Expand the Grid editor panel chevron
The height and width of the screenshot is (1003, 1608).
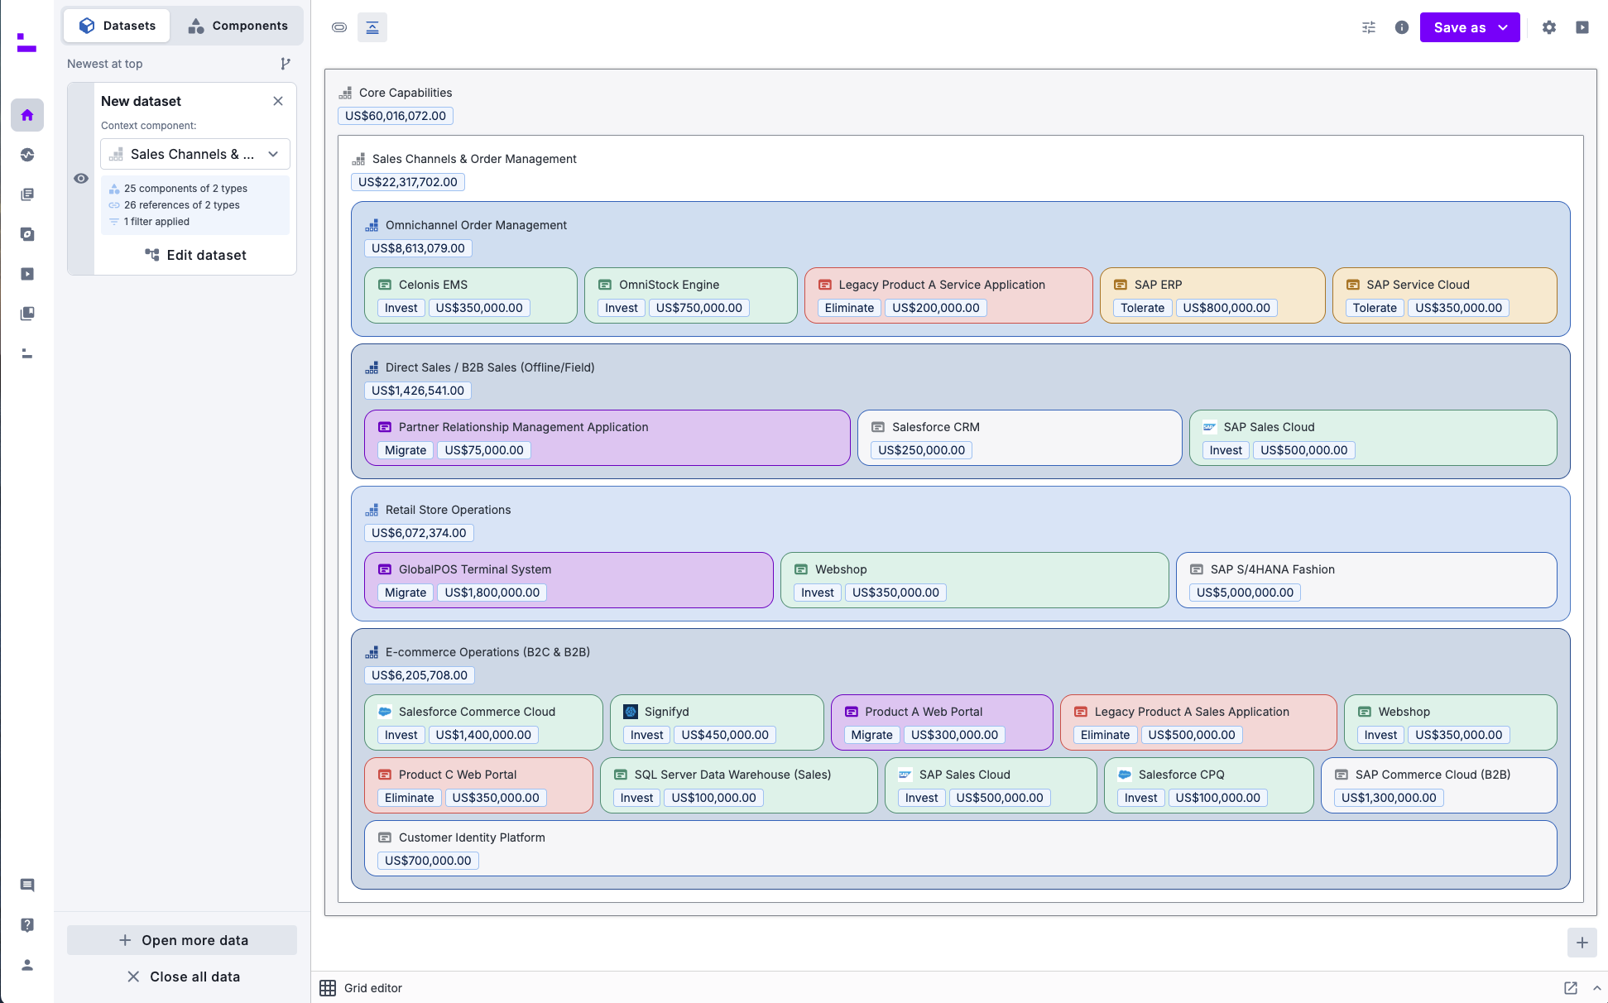1596,988
